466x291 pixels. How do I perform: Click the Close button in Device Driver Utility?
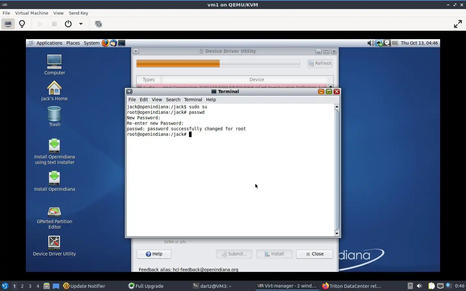[x=315, y=254]
